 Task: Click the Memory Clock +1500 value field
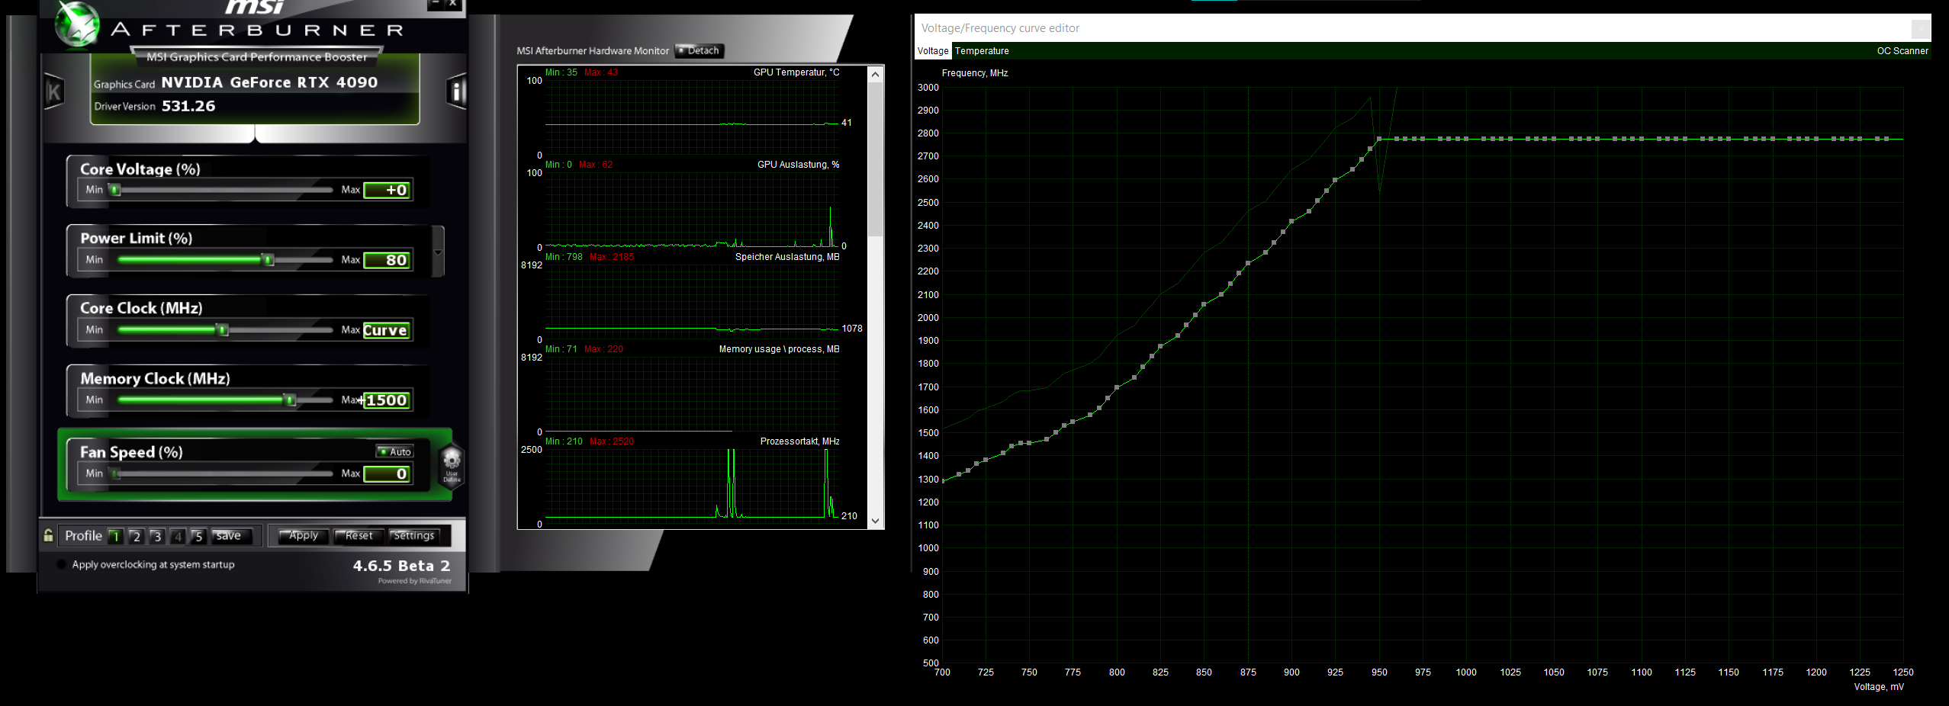pos(386,400)
